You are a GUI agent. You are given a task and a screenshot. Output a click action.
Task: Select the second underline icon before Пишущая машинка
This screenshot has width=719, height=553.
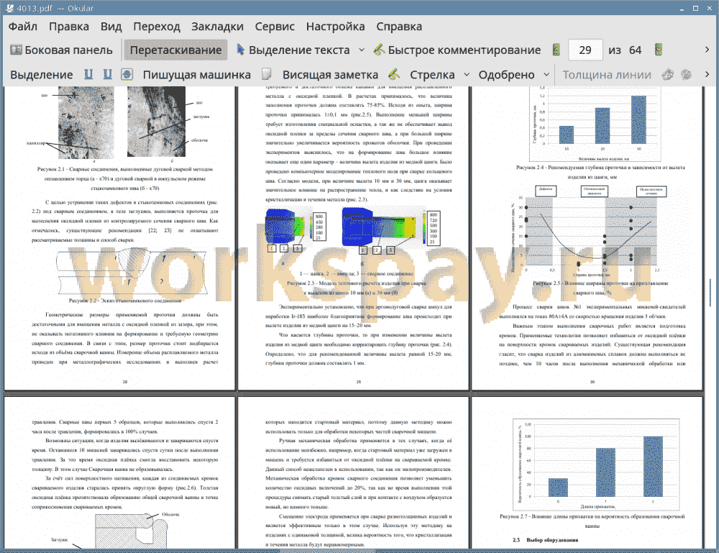pyautogui.click(x=107, y=74)
